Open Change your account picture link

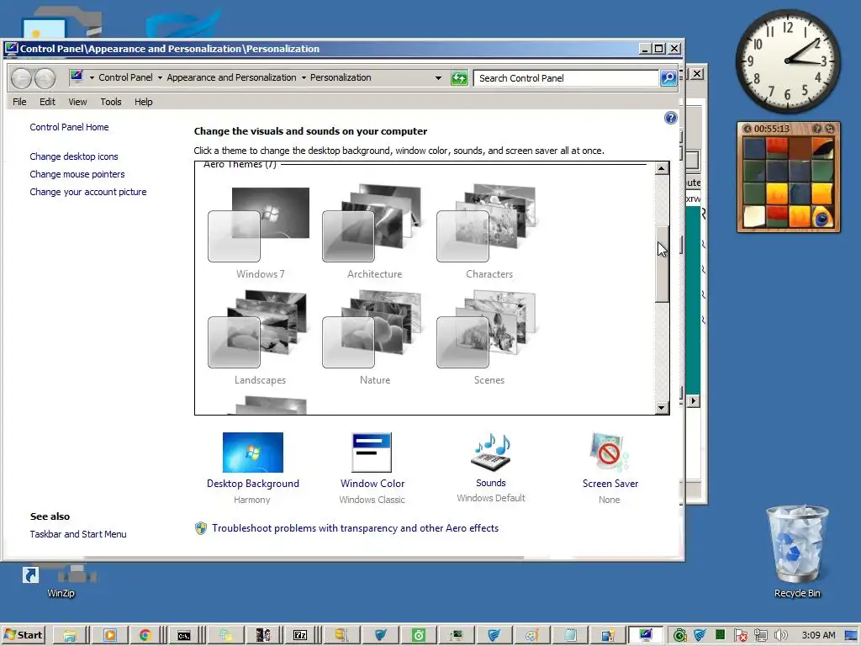pyautogui.click(x=87, y=192)
